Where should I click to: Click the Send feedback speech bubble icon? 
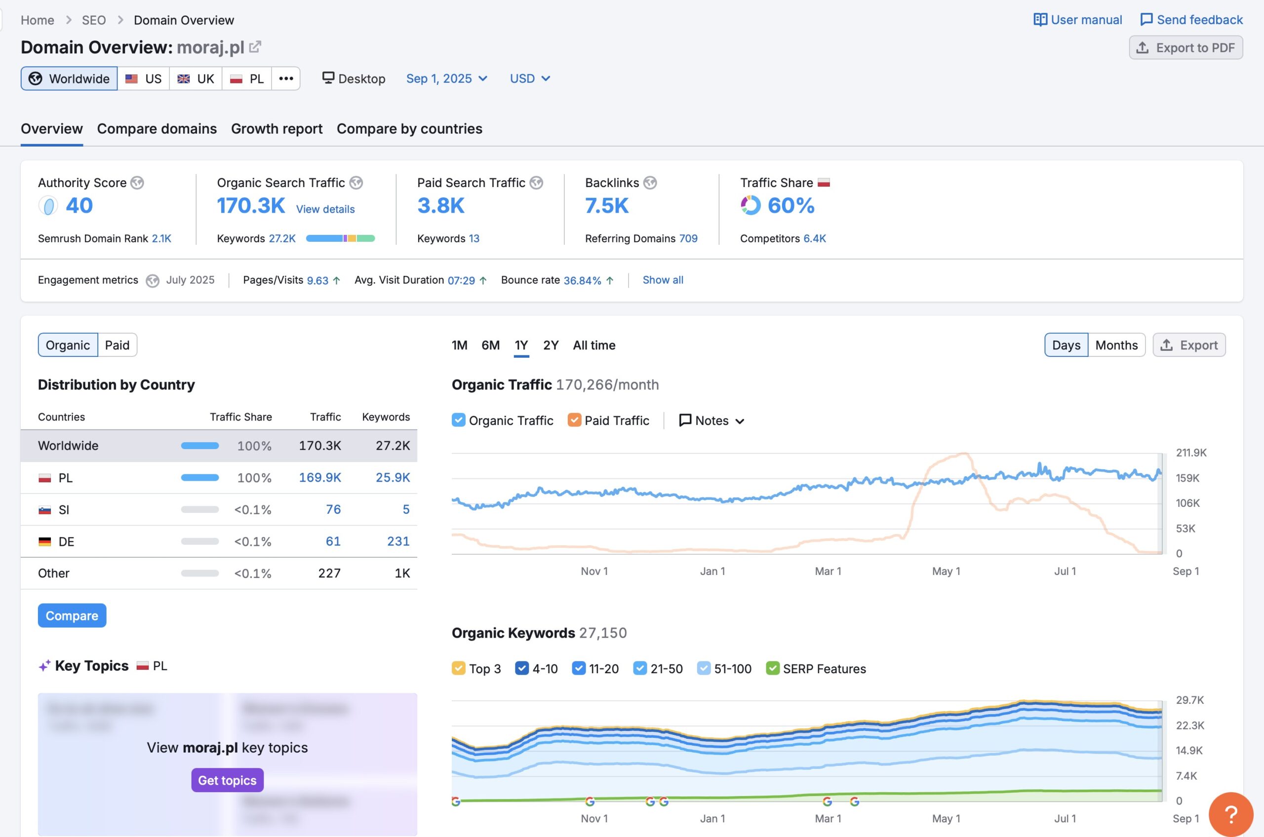(1146, 20)
